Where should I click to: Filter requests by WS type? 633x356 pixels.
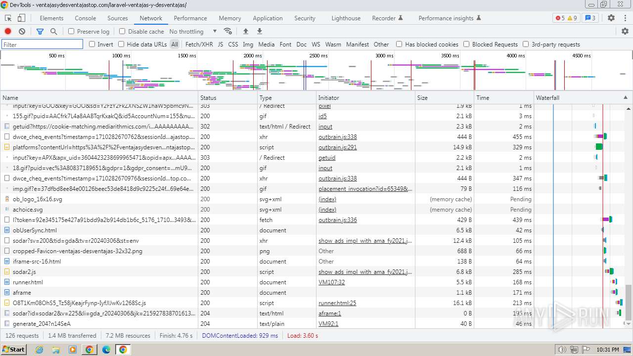[x=316, y=44]
